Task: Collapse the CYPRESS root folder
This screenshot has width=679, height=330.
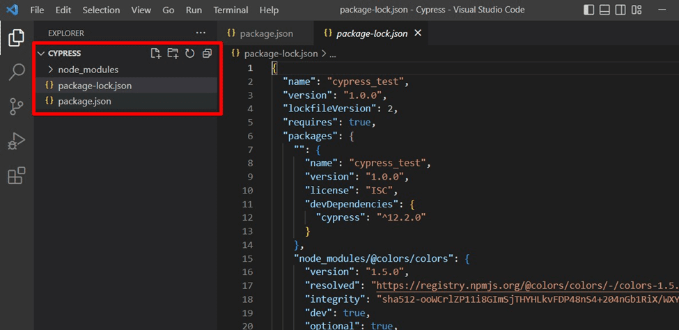Action: (64, 54)
